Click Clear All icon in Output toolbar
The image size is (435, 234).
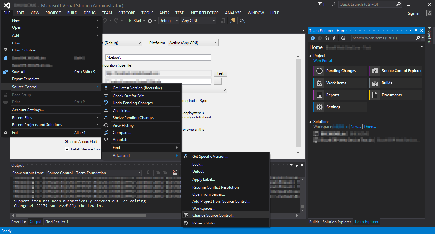click(175, 173)
